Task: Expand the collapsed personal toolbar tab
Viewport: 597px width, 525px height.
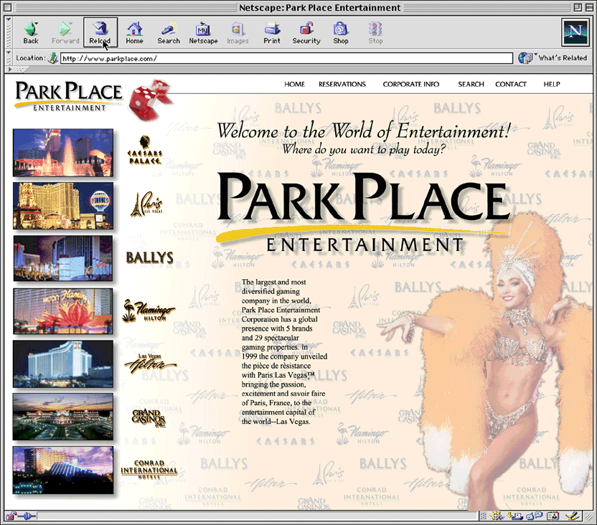Action: pyautogui.click(x=15, y=70)
